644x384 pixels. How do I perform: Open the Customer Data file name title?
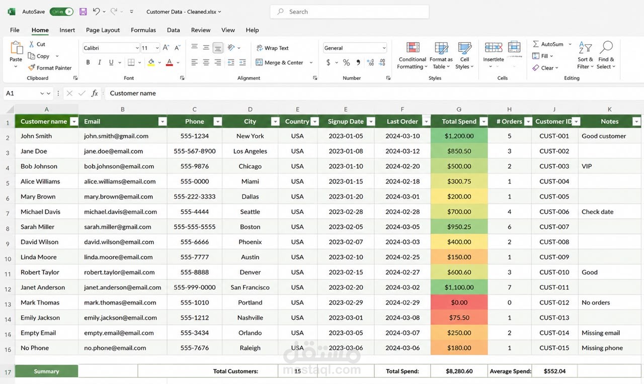[184, 12]
